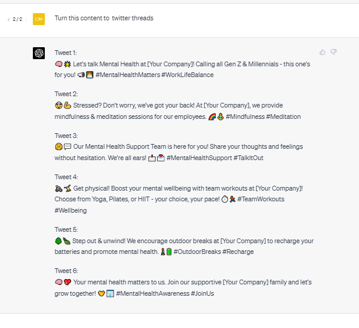Click the thumbs up feedback icon
359x328 pixels.
point(323,52)
